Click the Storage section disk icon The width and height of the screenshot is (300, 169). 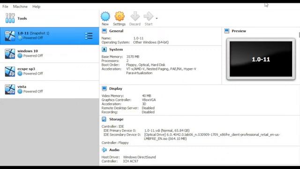tap(104, 119)
